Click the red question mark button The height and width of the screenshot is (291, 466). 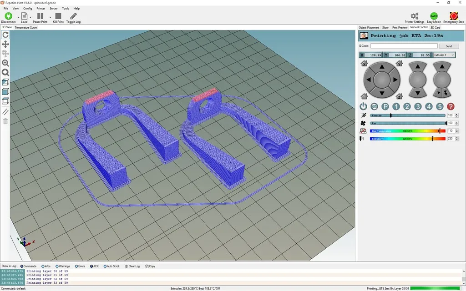click(451, 106)
